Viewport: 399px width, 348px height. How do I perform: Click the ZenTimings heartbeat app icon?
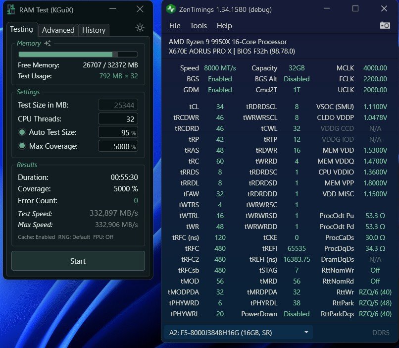(x=171, y=9)
